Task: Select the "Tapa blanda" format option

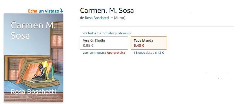Action: [149, 43]
